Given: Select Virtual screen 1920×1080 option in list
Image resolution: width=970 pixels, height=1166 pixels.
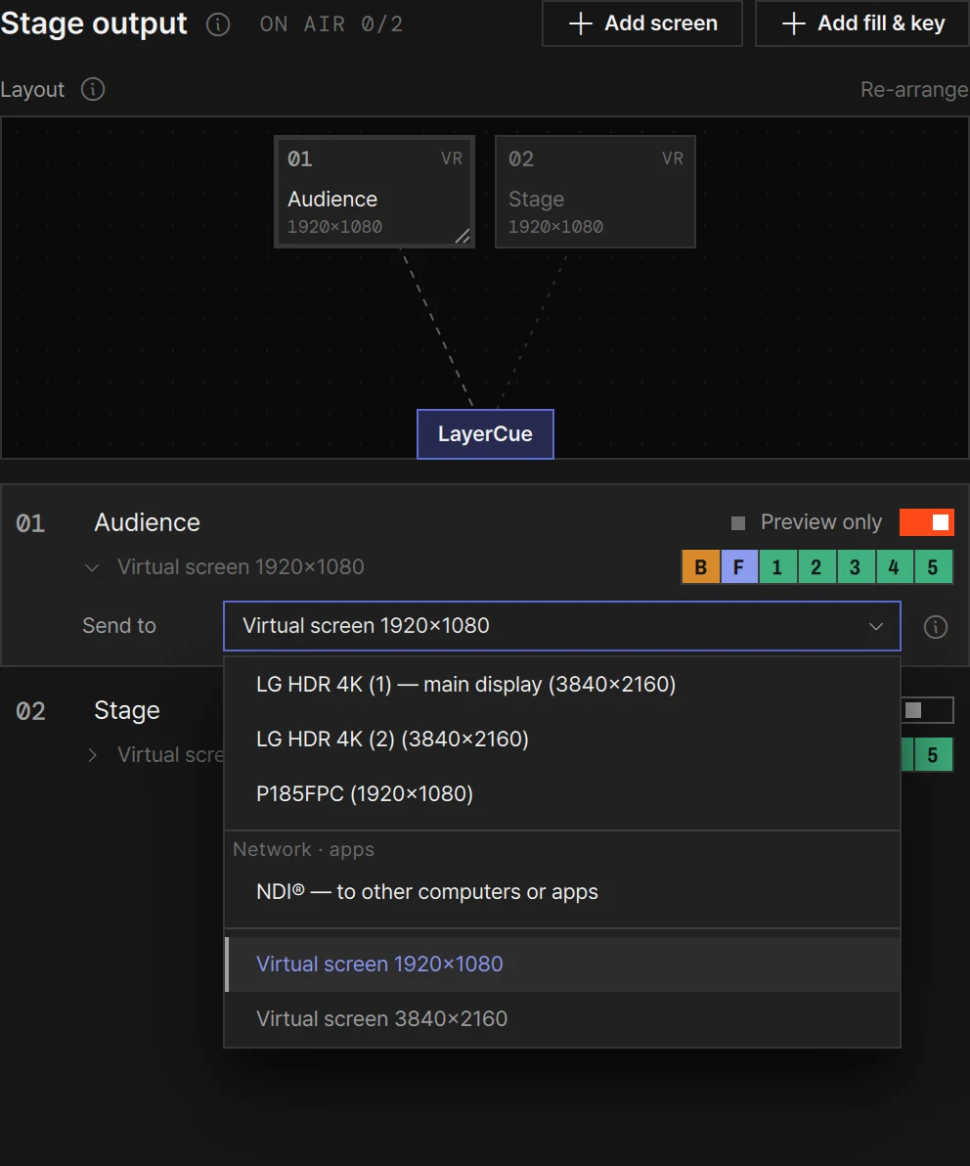Looking at the screenshot, I should [x=562, y=964].
